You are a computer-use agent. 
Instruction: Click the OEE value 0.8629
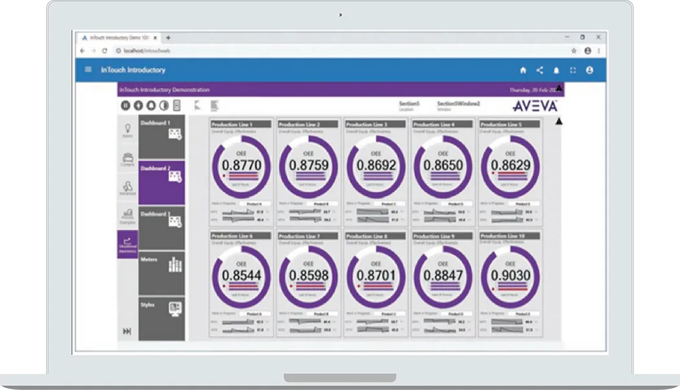tap(510, 165)
